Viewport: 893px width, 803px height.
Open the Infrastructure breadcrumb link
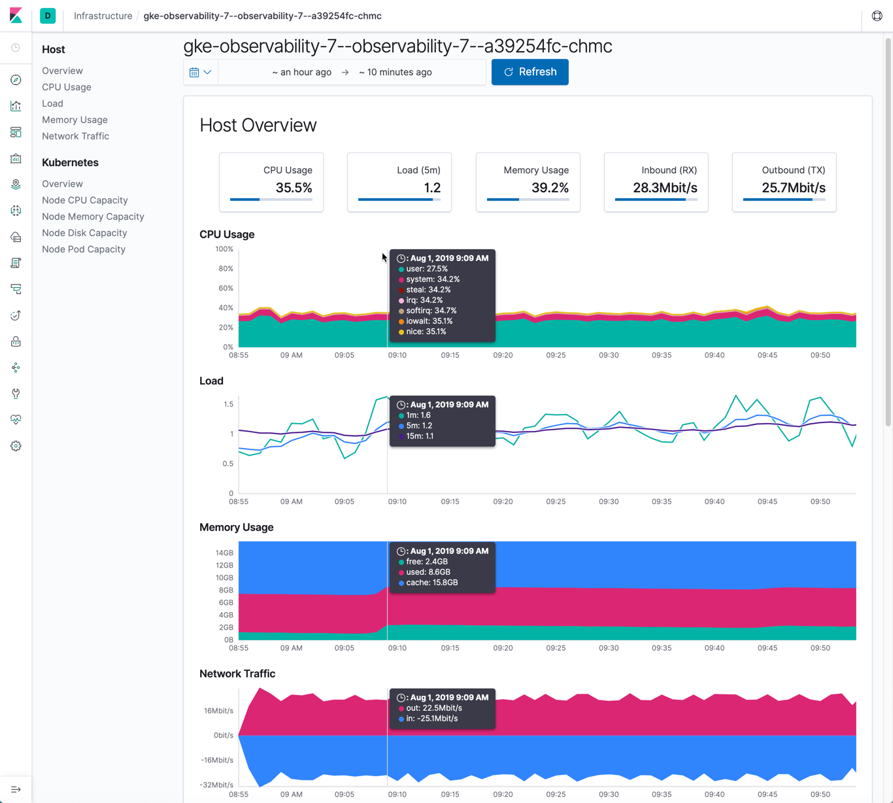103,16
